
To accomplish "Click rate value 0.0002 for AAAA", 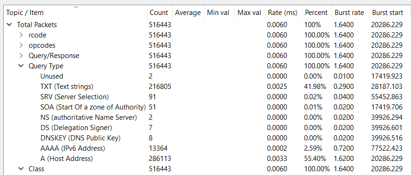I will pyautogui.click(x=277, y=148).
